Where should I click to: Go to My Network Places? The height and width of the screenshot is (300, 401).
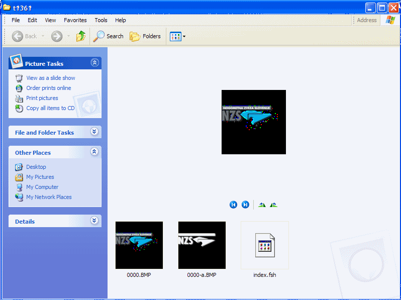[49, 197]
